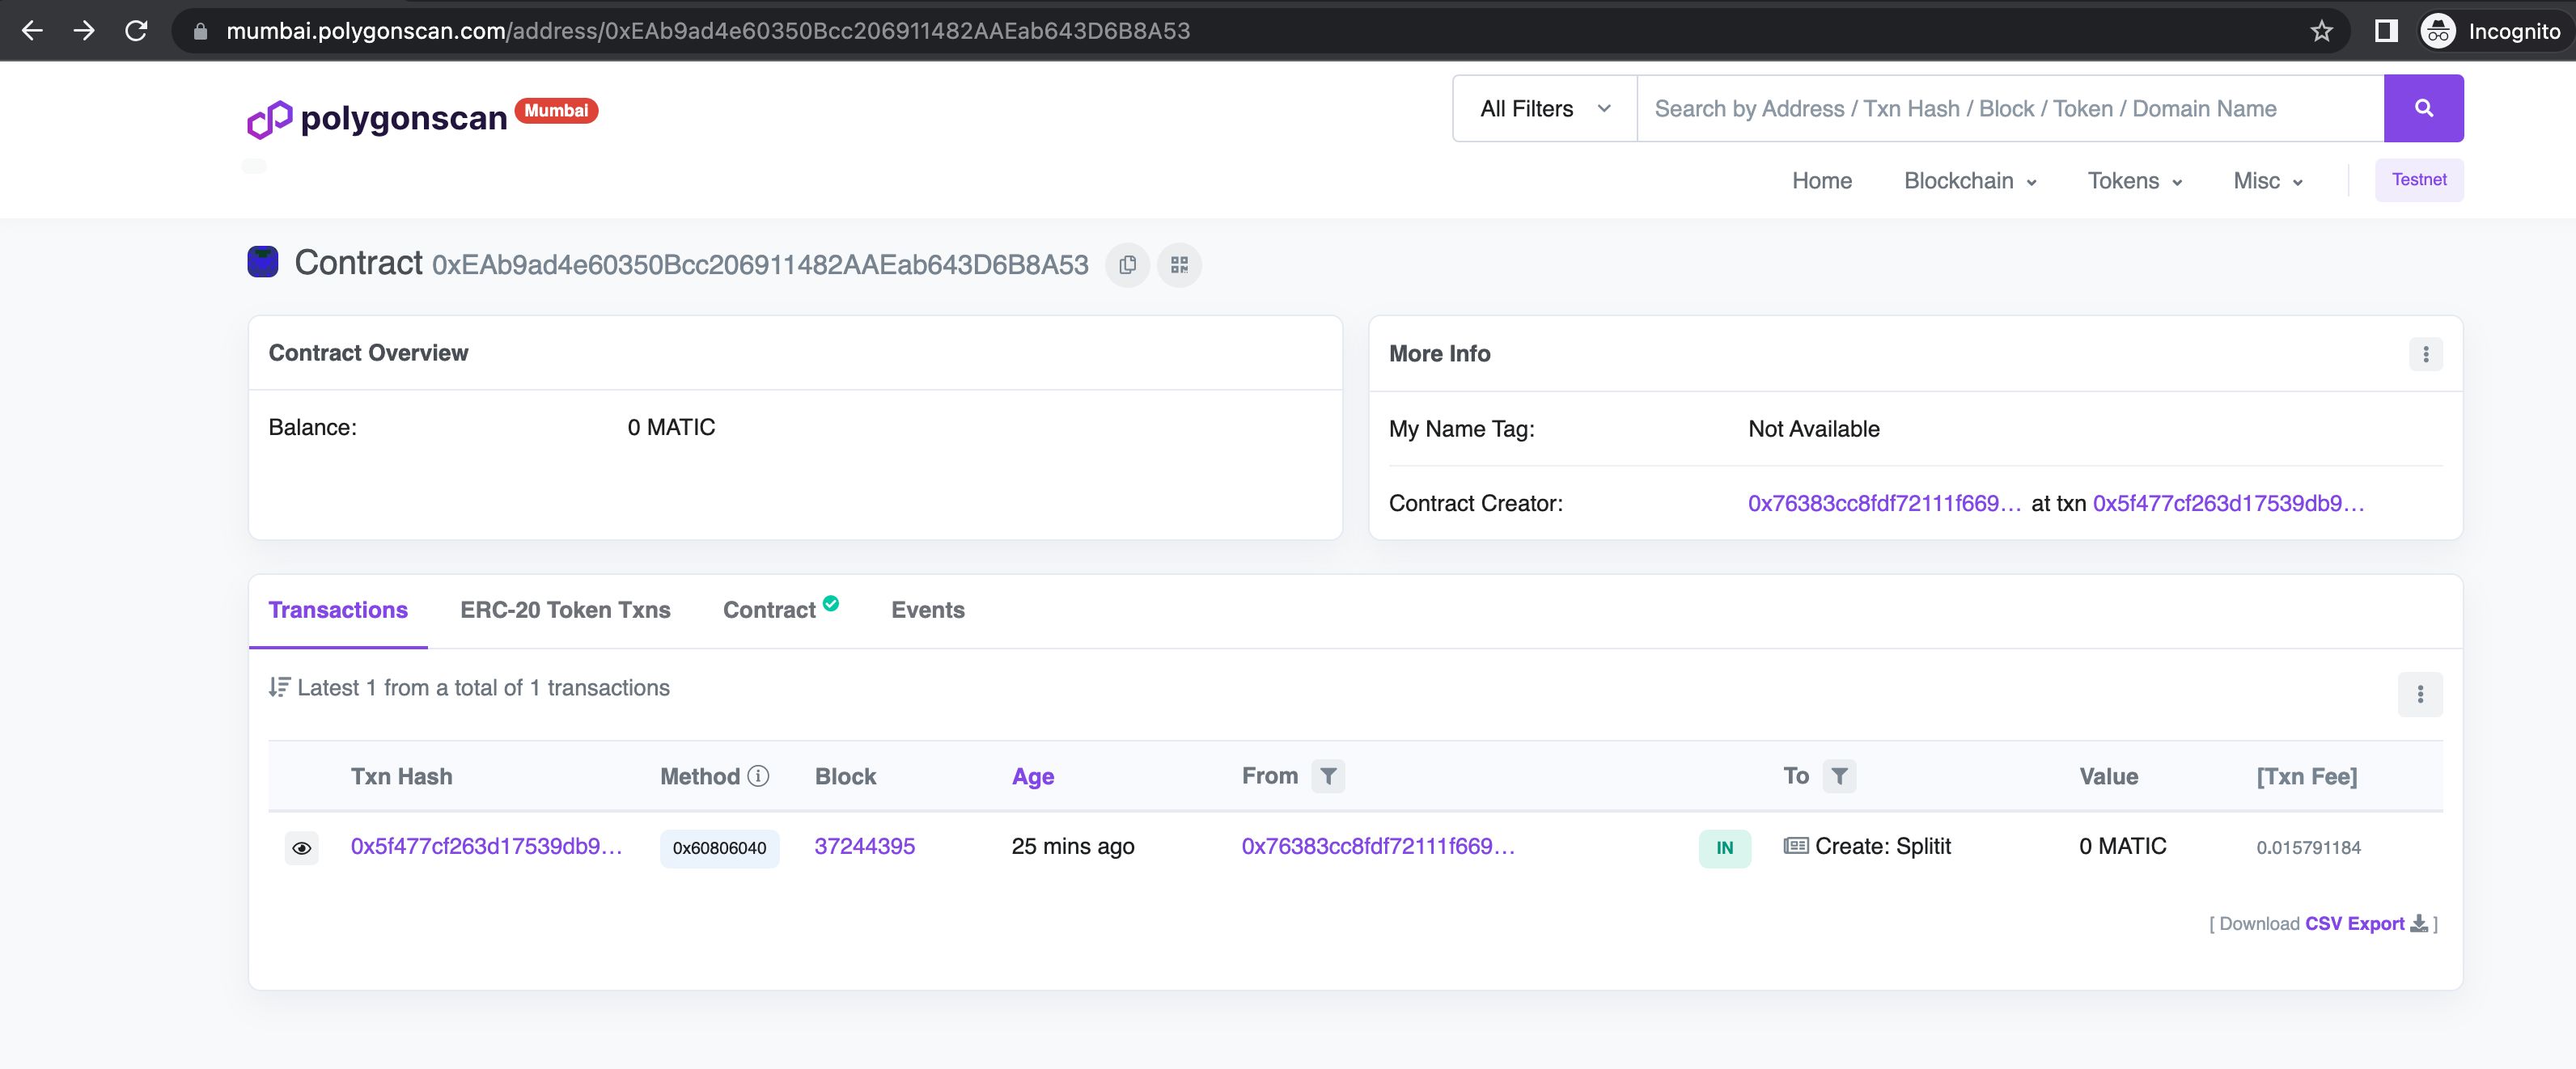This screenshot has height=1069, width=2576.
Task: Filter by the From column
Action: pyautogui.click(x=1328, y=775)
